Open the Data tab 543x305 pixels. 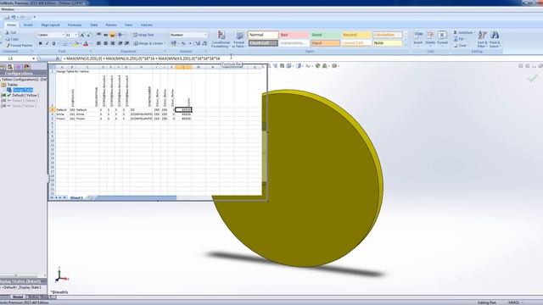coord(94,25)
